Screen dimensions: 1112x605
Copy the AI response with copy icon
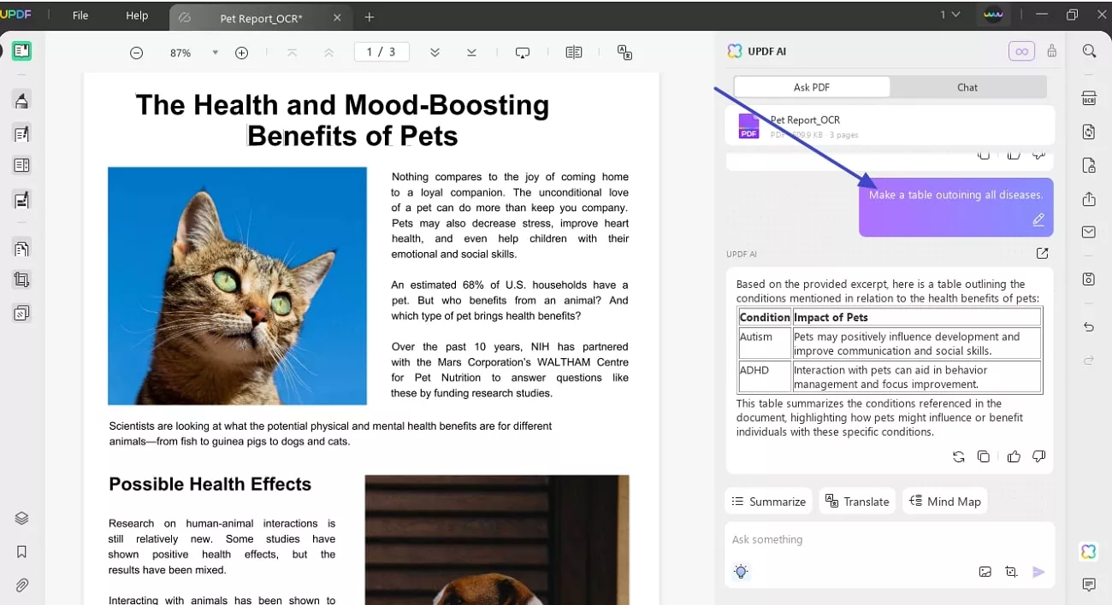(x=984, y=456)
